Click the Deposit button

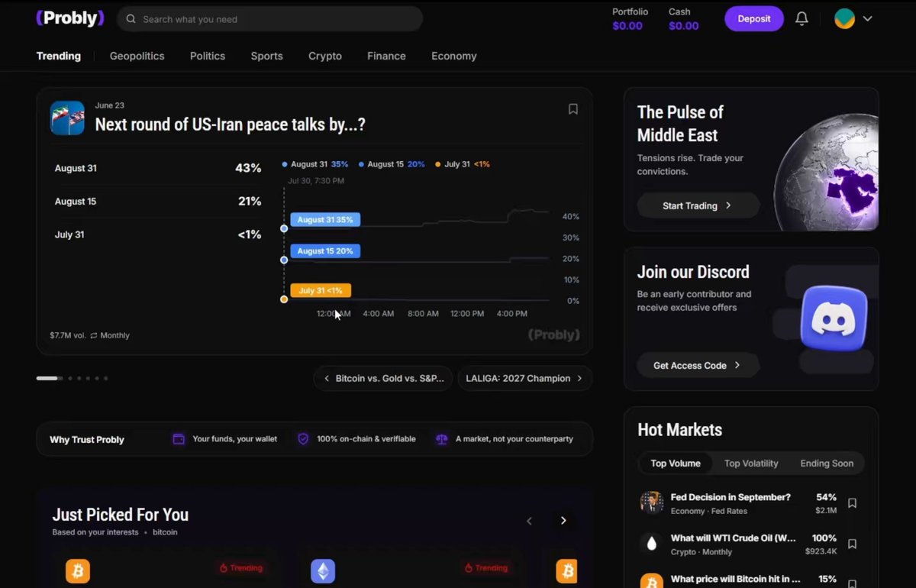[754, 19]
